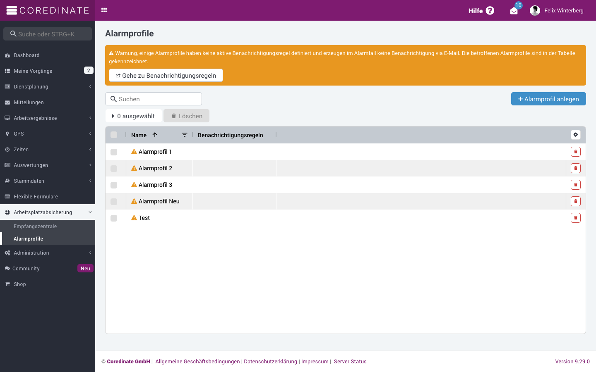Expand the Dienstplanung sidebar menu
596x372 pixels.
coord(48,86)
